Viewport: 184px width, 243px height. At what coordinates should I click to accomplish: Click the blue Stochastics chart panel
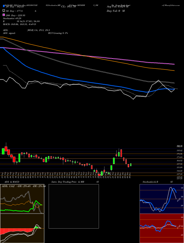pos(162,199)
